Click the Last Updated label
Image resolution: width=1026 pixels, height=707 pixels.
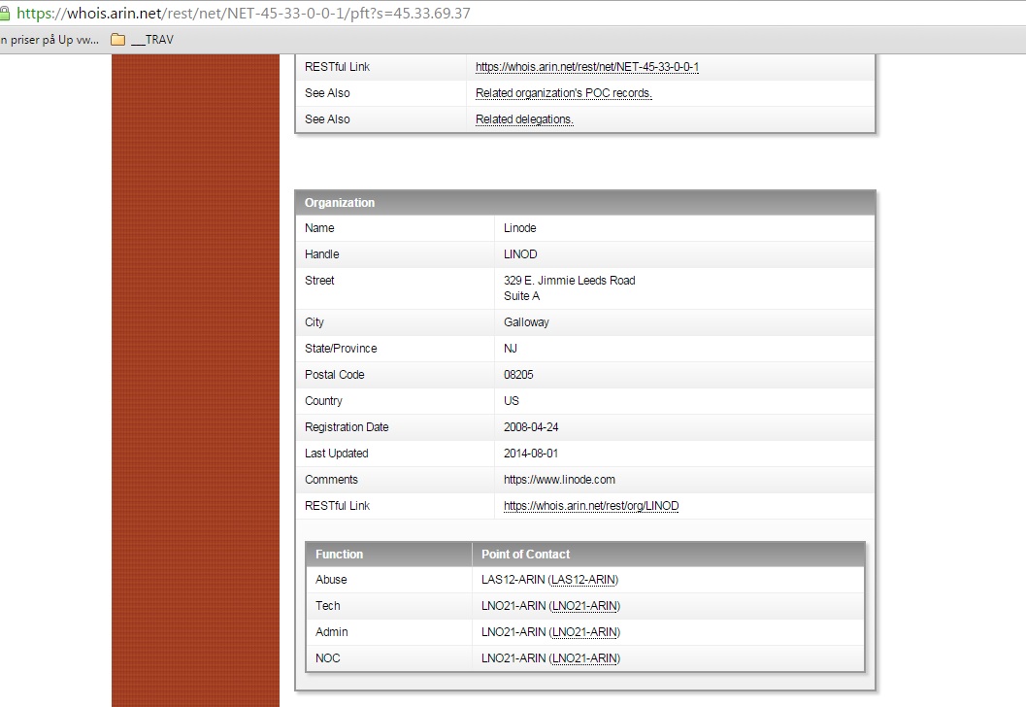(336, 453)
